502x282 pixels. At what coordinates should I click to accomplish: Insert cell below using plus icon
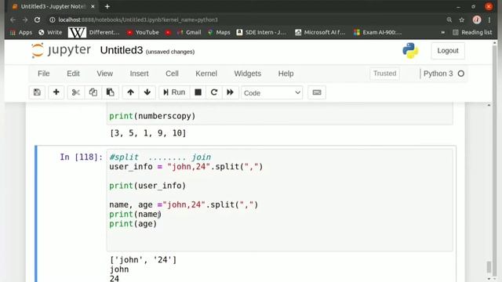click(56, 92)
